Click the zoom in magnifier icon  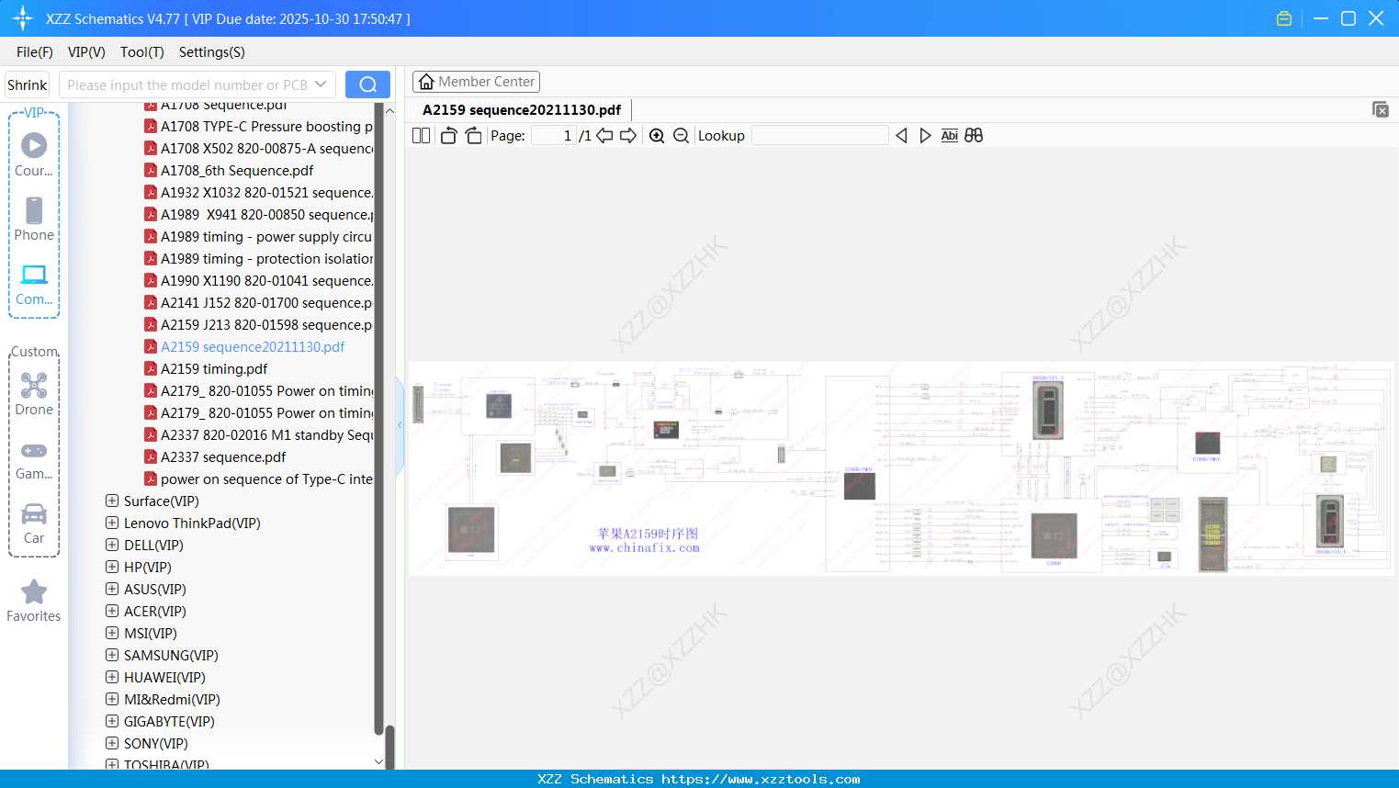coord(657,136)
